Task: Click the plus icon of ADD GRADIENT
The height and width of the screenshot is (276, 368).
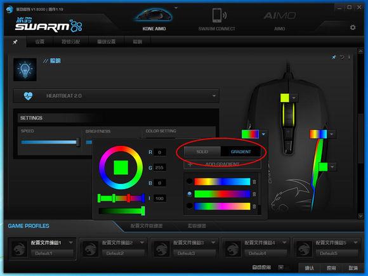Action: pyautogui.click(x=190, y=164)
